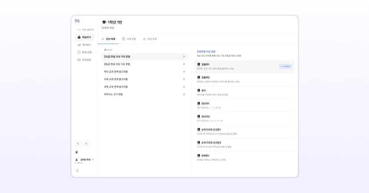Expand the 과학 교과 연계 알고리즘 chevron
This screenshot has height=193, width=369.
click(x=184, y=87)
